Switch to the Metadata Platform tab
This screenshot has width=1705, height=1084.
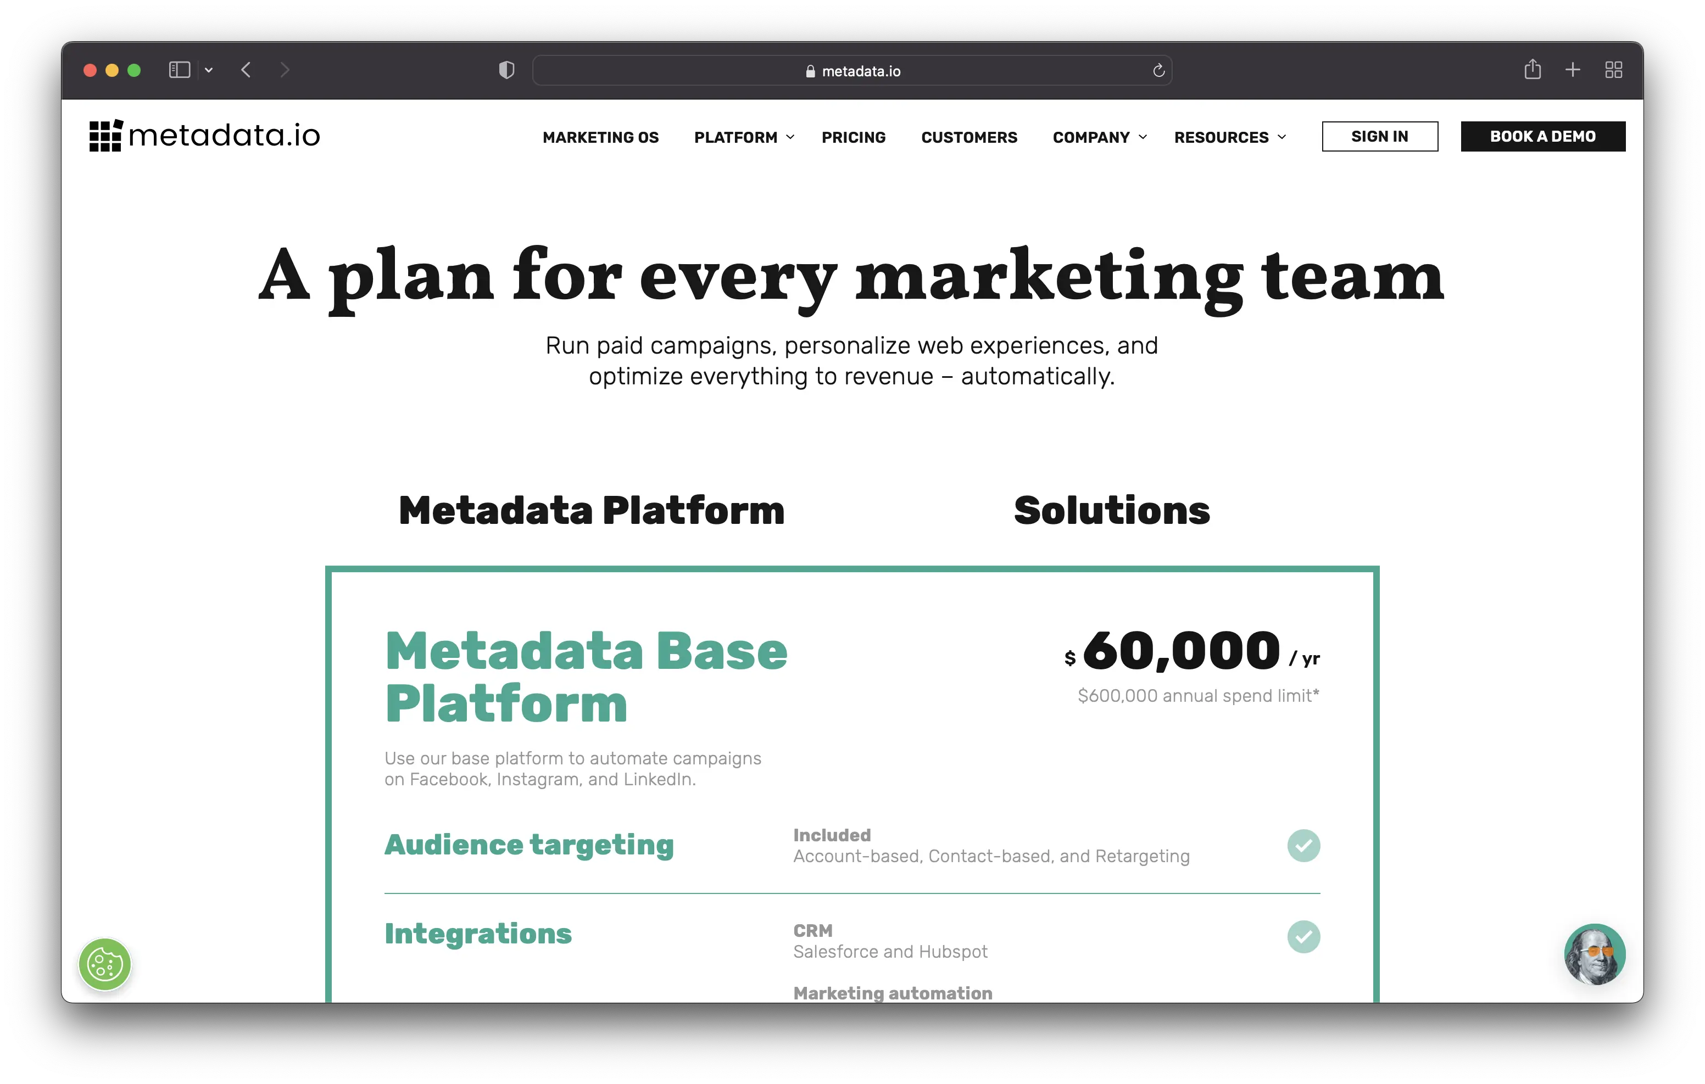coord(591,511)
